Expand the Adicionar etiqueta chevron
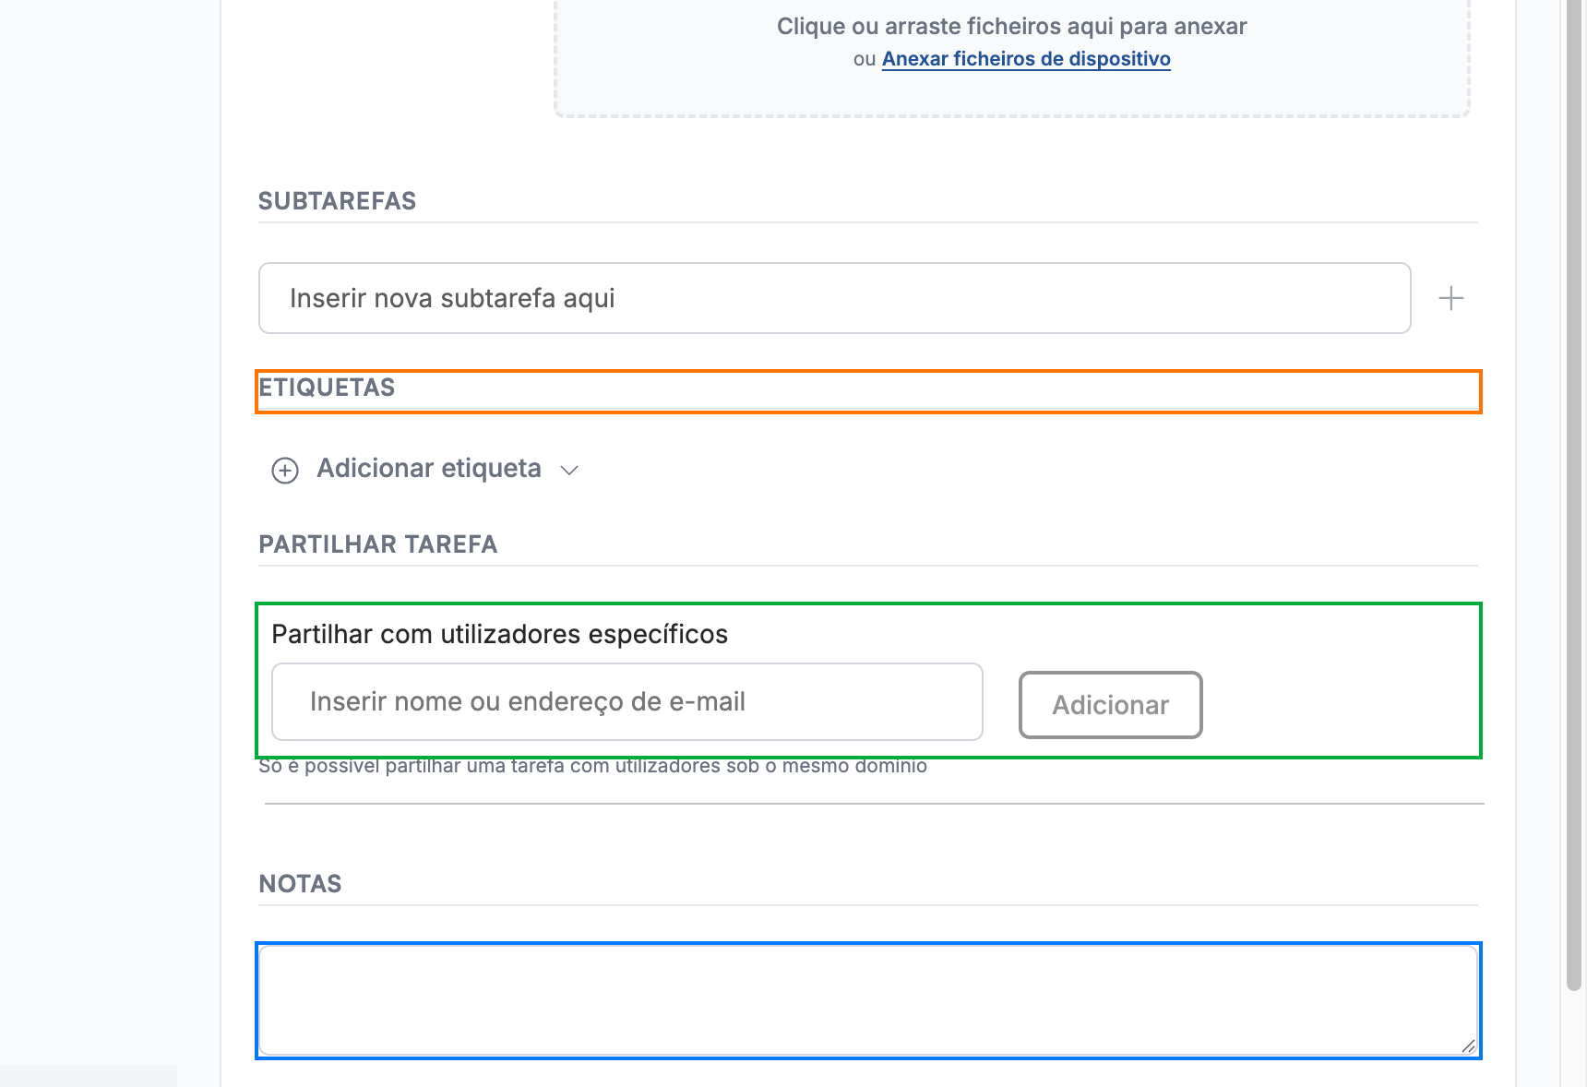 (569, 471)
